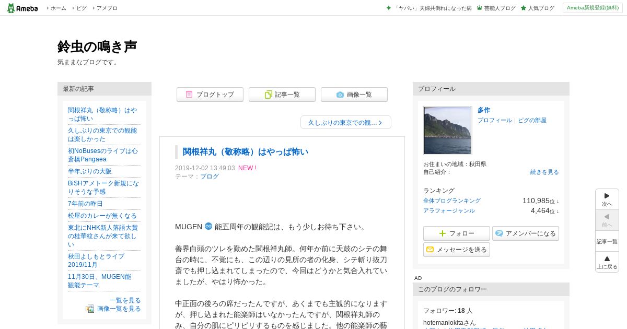
Task: Open follower hotemaniokitaさん
Action: 449,323
